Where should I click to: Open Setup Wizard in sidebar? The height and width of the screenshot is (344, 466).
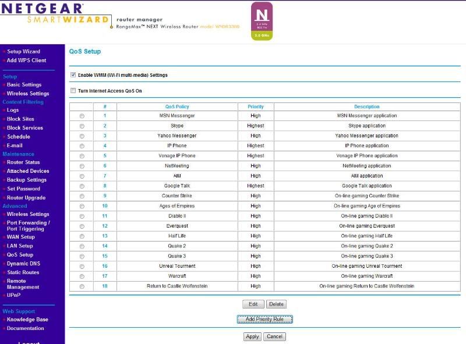[x=23, y=51]
